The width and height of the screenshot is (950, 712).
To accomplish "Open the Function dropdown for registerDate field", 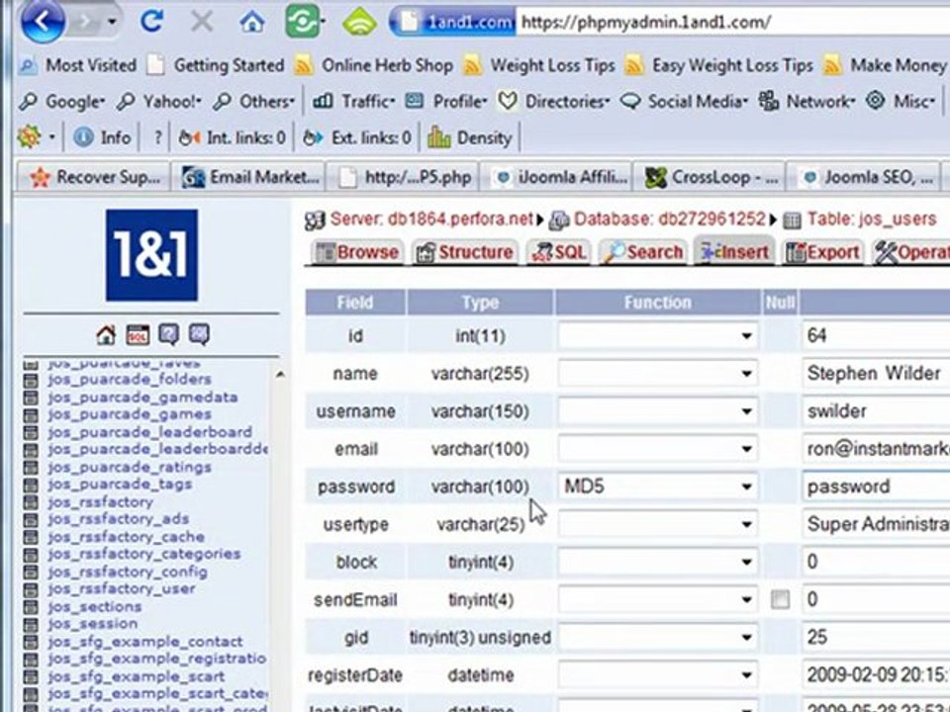I will 657,674.
